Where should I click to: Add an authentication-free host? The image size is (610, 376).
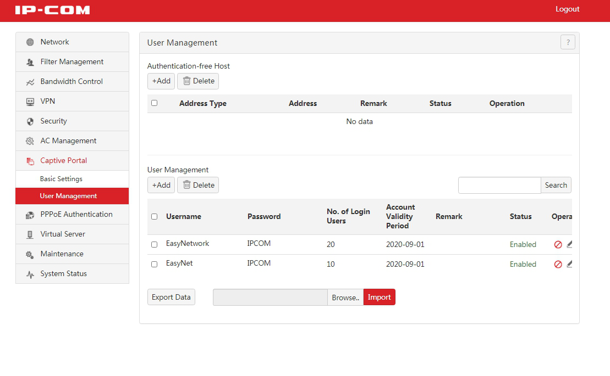pos(161,81)
